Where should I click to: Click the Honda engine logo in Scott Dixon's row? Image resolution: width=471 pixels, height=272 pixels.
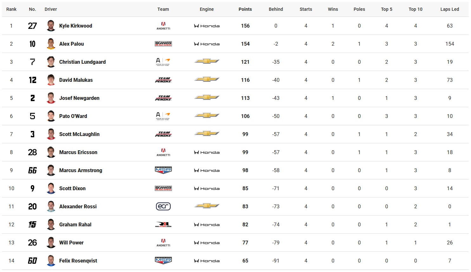[206, 188]
